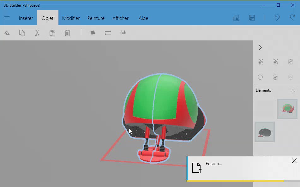
Task: Duplicate the selected object
Action: pos(7,33)
